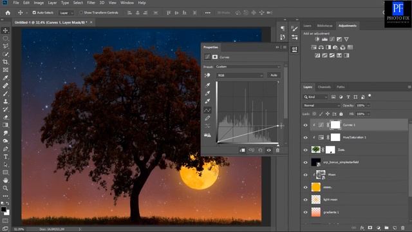The image size is (412, 232).
Task: Add a Levels adjustment
Action: pyautogui.click(x=324, y=39)
